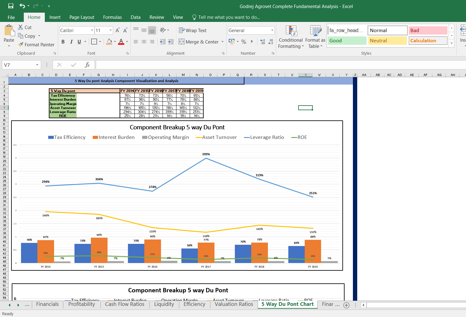Increase indent of cell contents
The width and height of the screenshot is (466, 317).
tap(171, 42)
